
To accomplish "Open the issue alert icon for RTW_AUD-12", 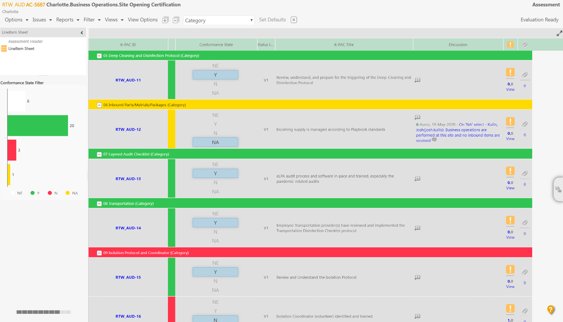I will [x=510, y=121].
